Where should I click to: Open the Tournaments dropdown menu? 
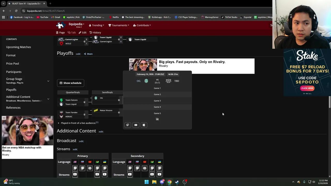(x=119, y=25)
